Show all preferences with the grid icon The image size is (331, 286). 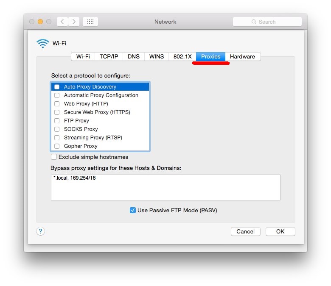[x=90, y=22]
